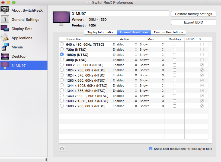The height and width of the screenshot is (162, 221).
Task: Click the HiDPi column header
Action: pos(190,39)
